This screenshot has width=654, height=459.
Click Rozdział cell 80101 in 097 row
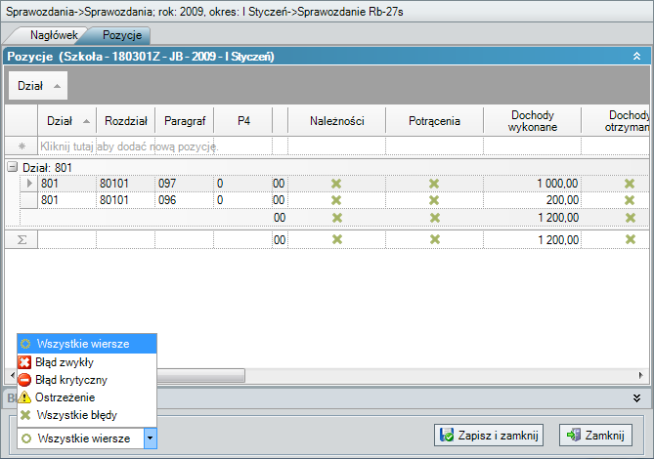coord(125,184)
